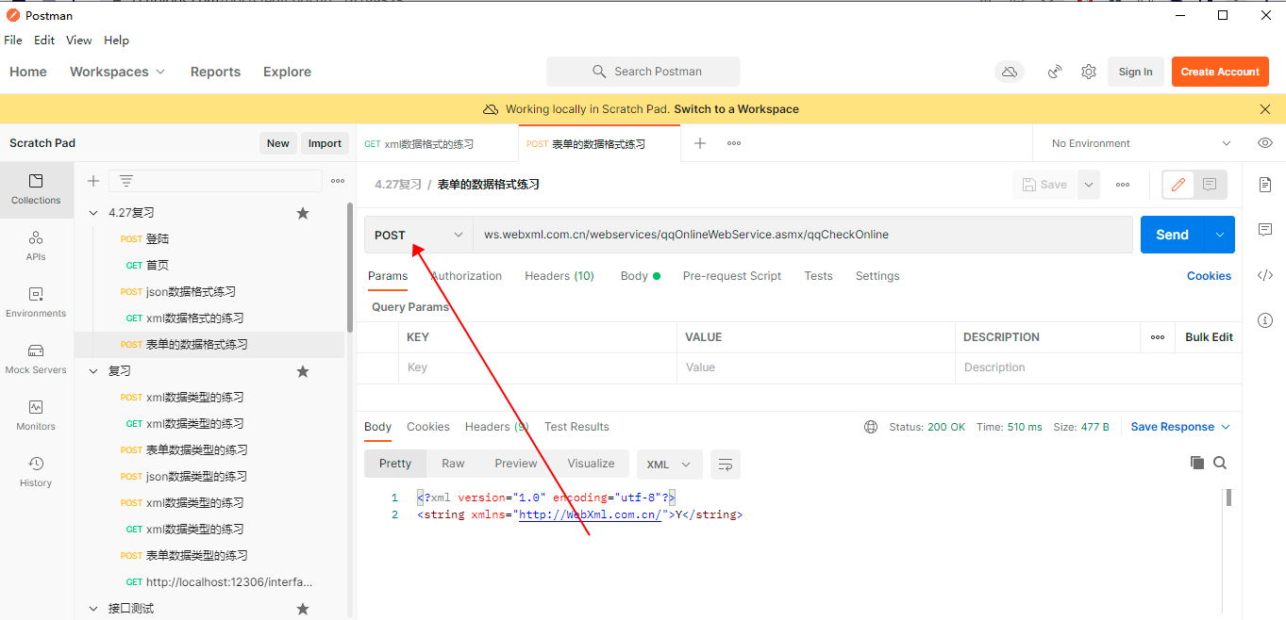Screen dimensions: 1286x620
Task: Open the View menu
Action: pos(79,41)
